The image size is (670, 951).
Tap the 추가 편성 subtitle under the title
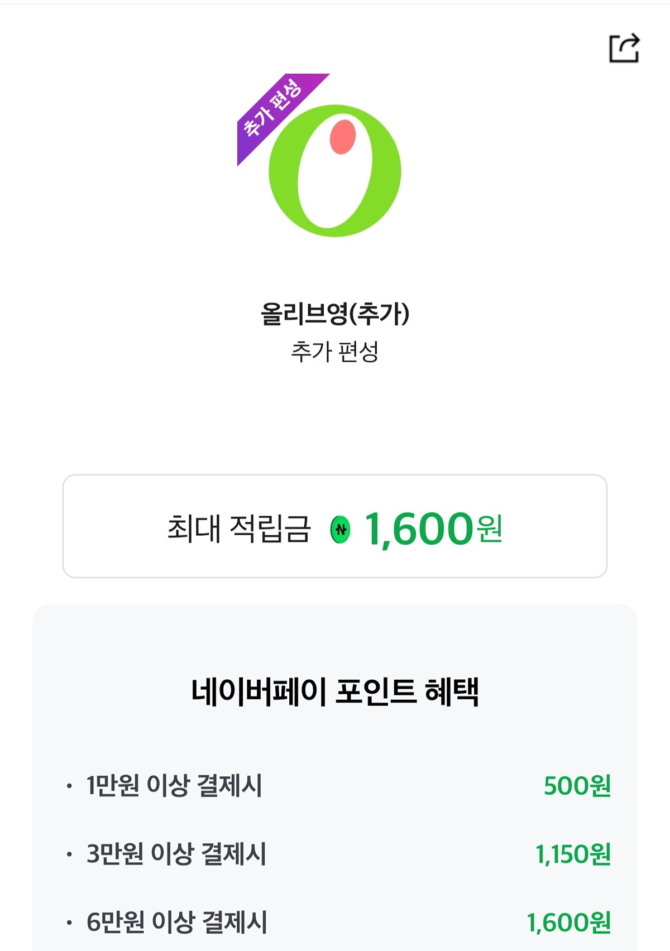pyautogui.click(x=335, y=352)
